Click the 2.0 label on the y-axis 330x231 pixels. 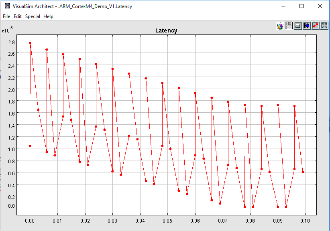pos(11,89)
